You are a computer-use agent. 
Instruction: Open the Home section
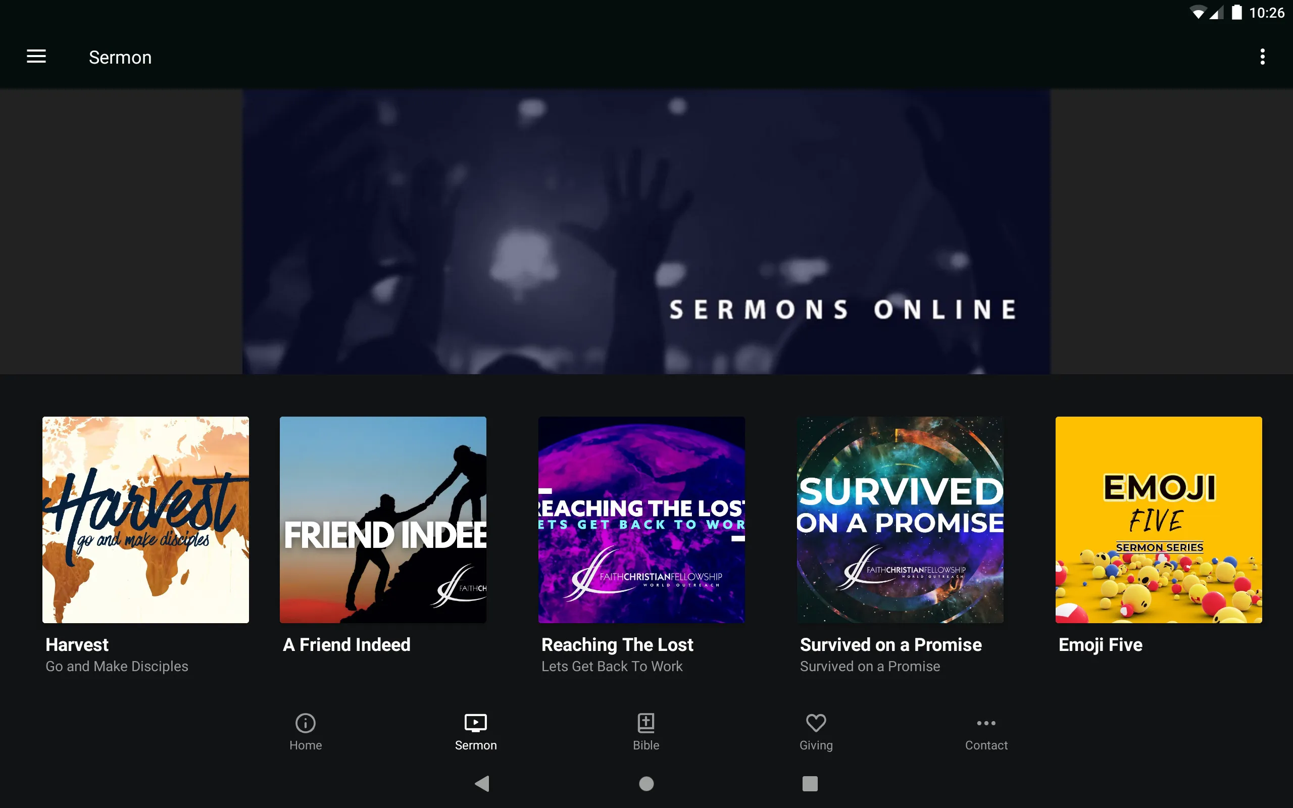[306, 732]
